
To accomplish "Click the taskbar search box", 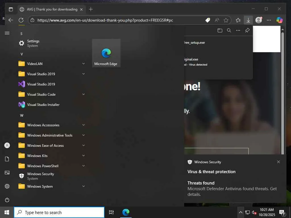I will [59, 212].
